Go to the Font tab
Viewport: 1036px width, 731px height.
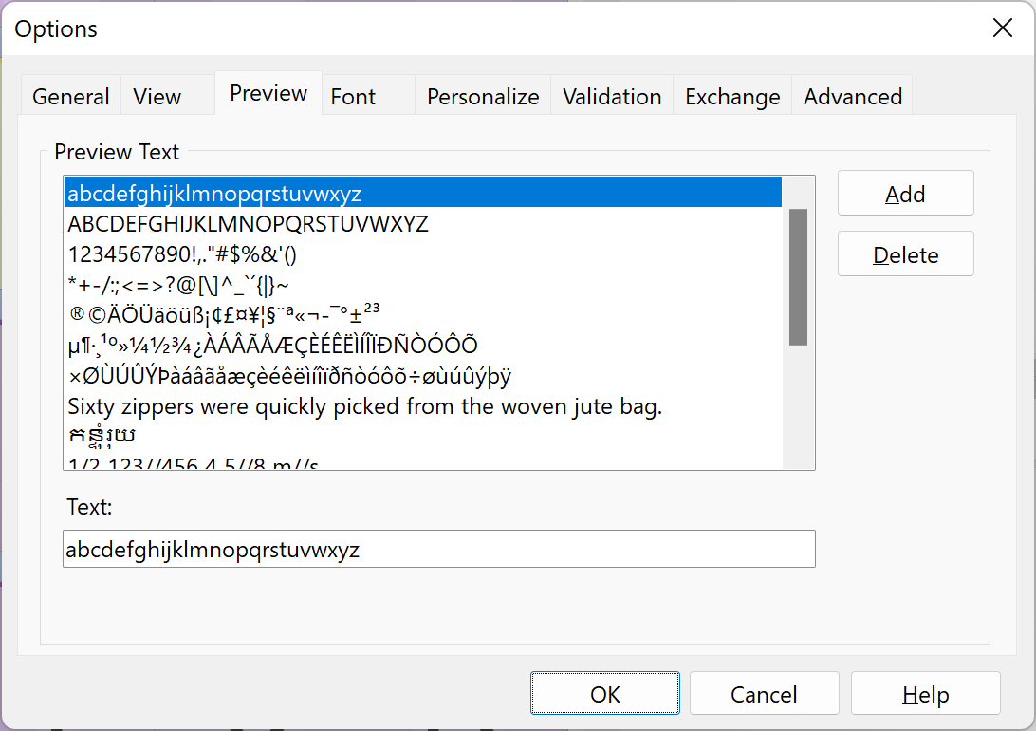(353, 97)
